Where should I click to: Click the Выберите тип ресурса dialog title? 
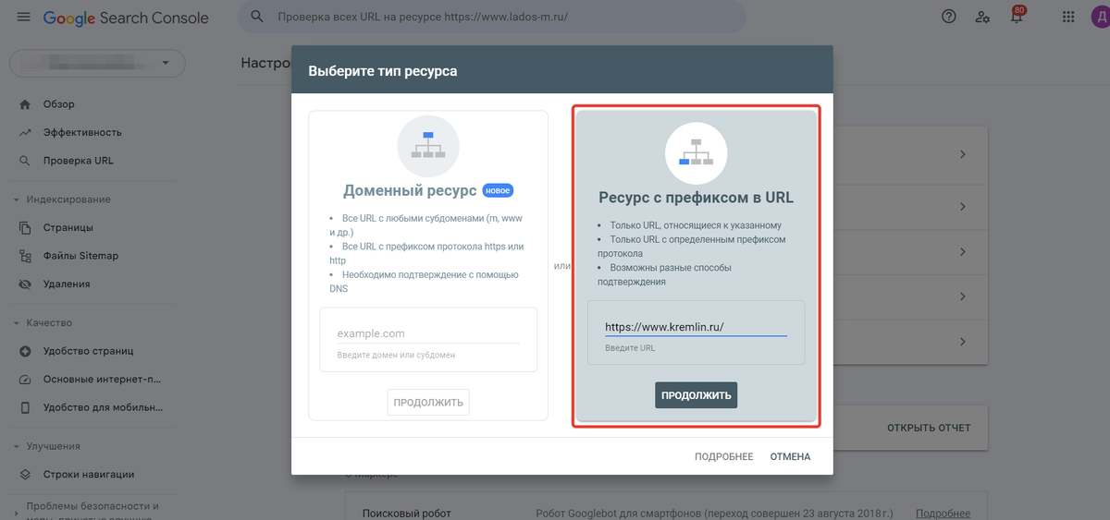coord(383,70)
